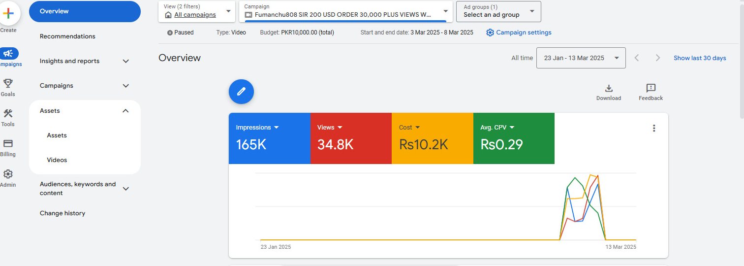Click the Campaign settings link
744x266 pixels.
tap(519, 33)
